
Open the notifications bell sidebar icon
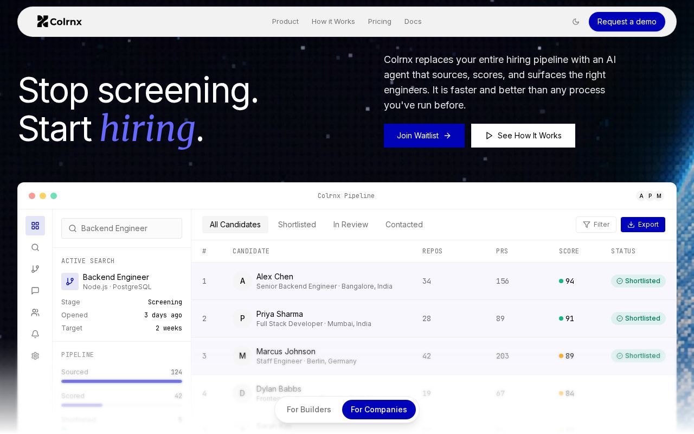pyautogui.click(x=35, y=334)
